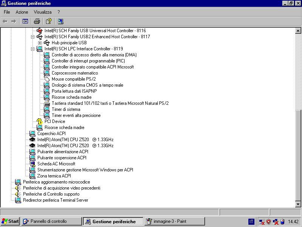Click the Porta lettura dati ISAPNP icon
The height and width of the screenshot is (227, 302).
click(46, 91)
